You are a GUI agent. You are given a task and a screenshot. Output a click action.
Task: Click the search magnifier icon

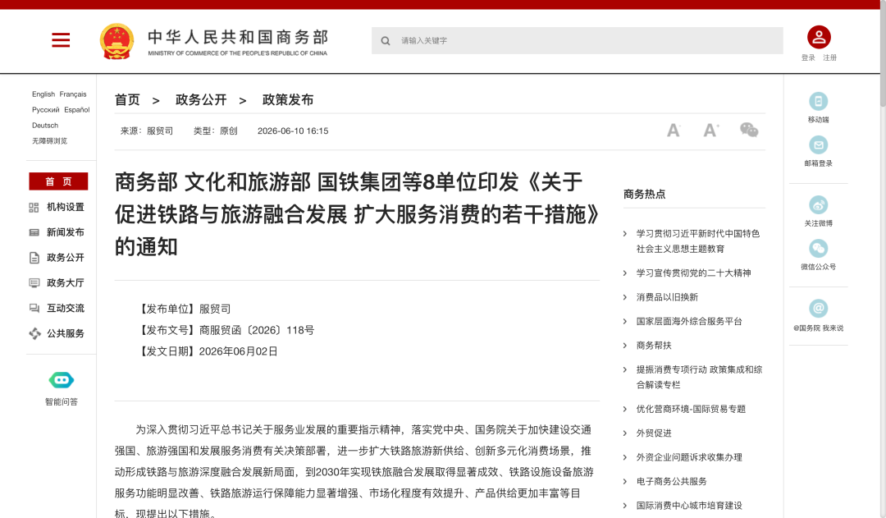[386, 41]
